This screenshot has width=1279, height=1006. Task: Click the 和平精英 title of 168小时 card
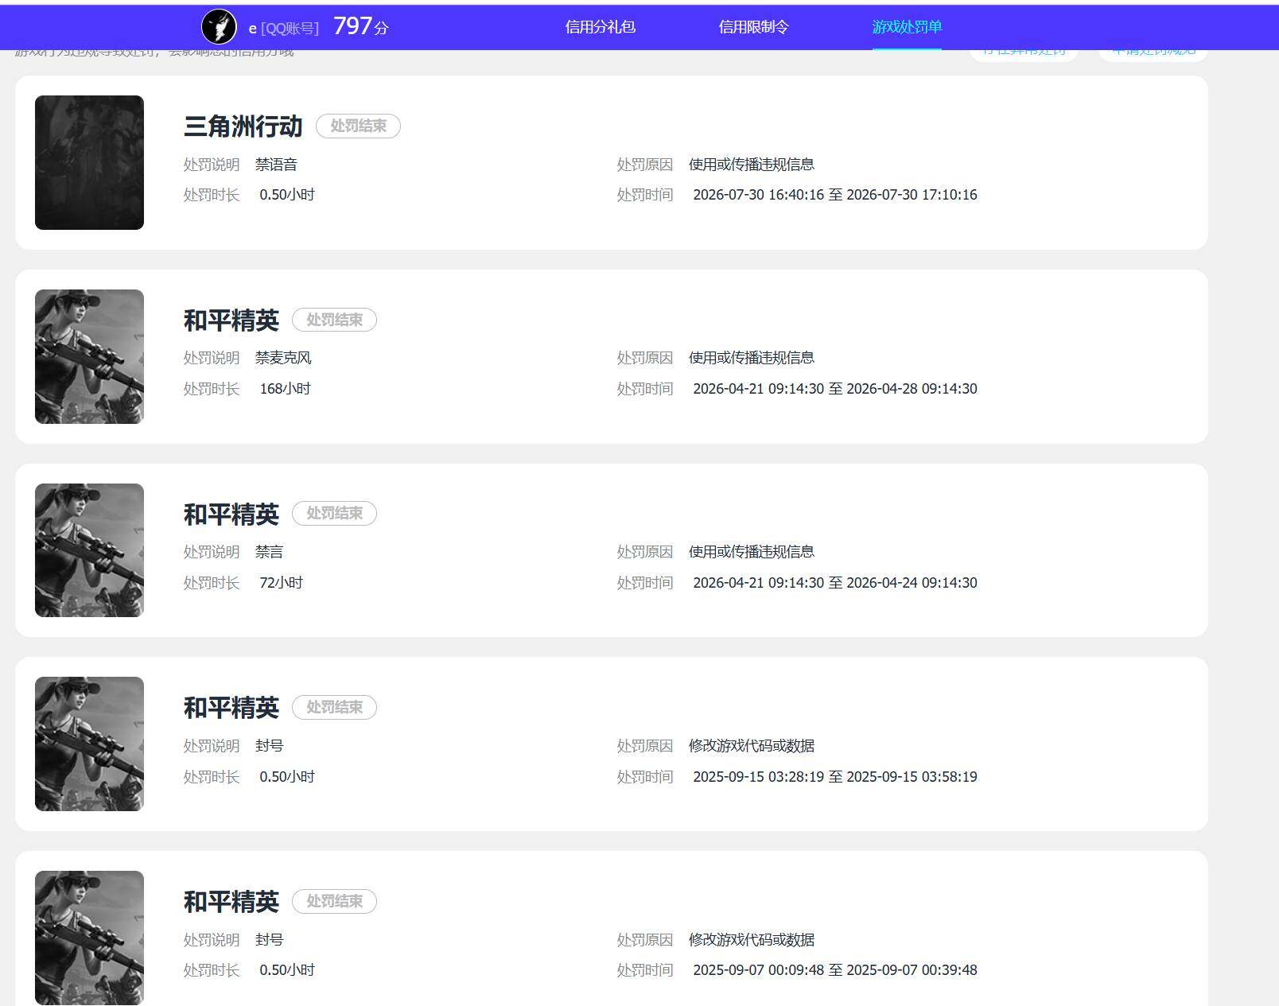(x=231, y=320)
